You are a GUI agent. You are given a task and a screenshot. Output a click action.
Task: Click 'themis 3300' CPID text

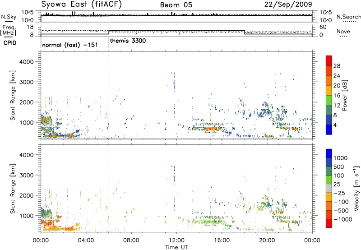coord(128,41)
